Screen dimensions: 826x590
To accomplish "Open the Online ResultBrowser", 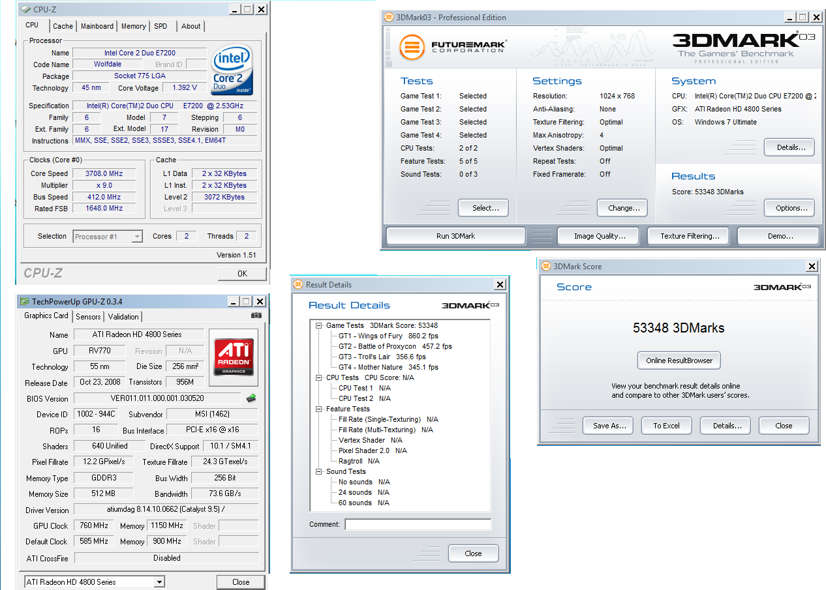I will 679,361.
